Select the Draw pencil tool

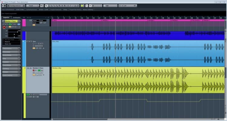pos(70,6)
